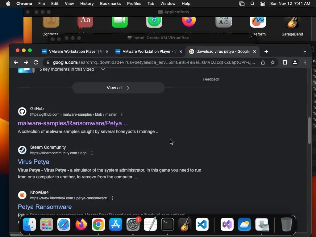Close the download virus petya tab
This screenshot has height=237, width=316.
coord(255,52)
